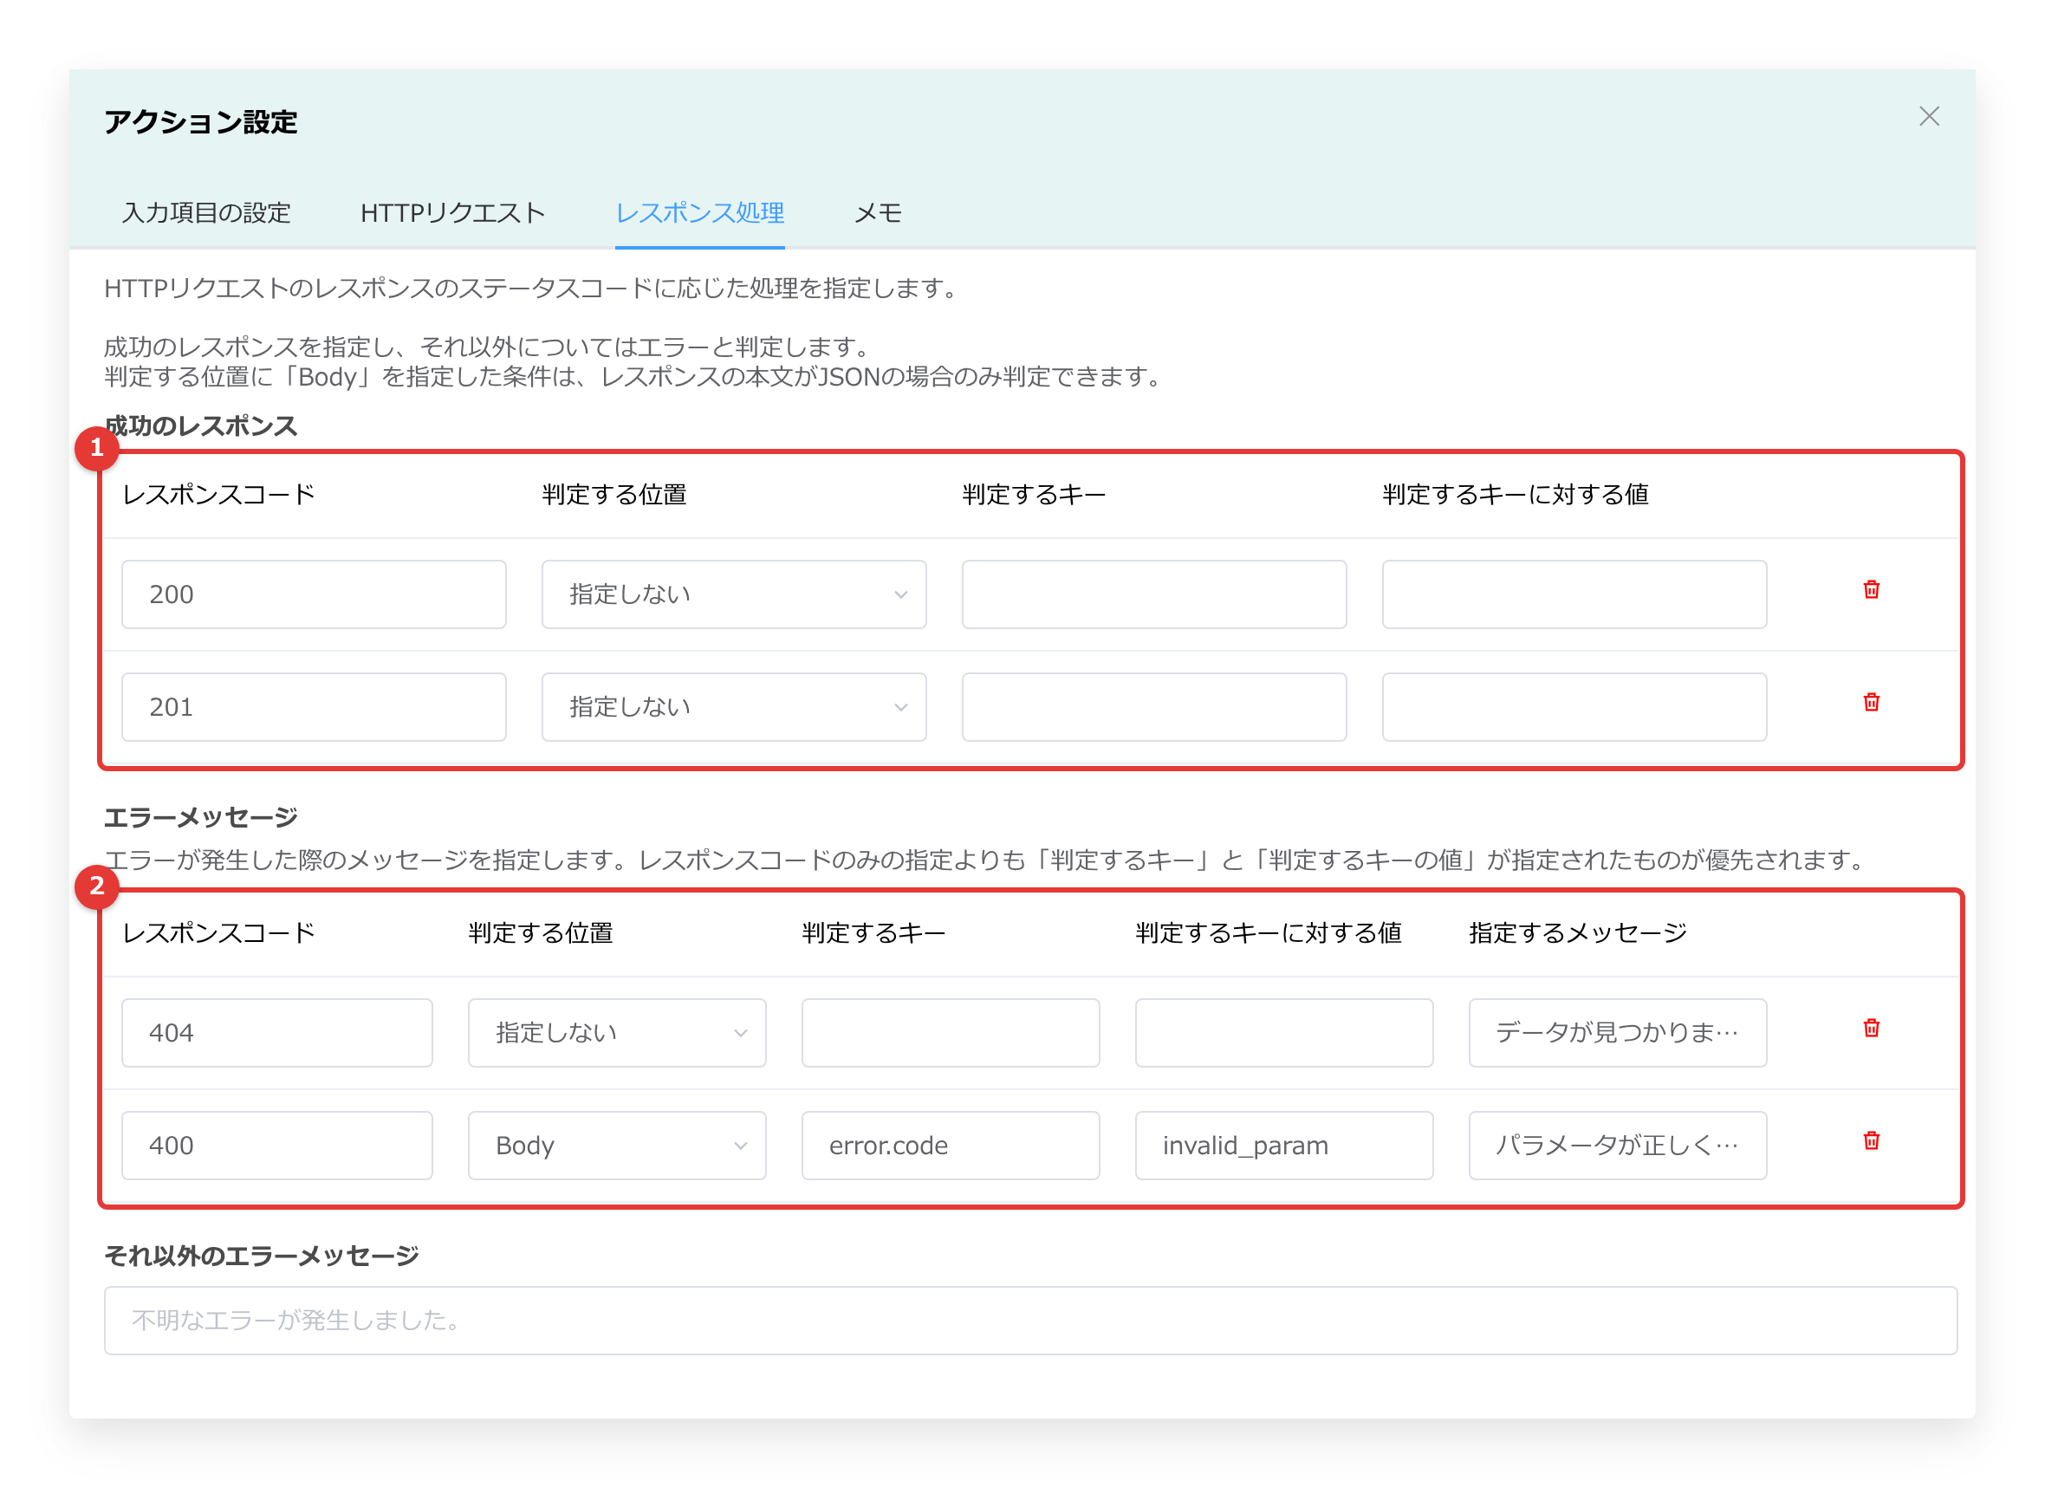Edit the 200 response code field
This screenshot has width=2045, height=1487.
pos(314,594)
